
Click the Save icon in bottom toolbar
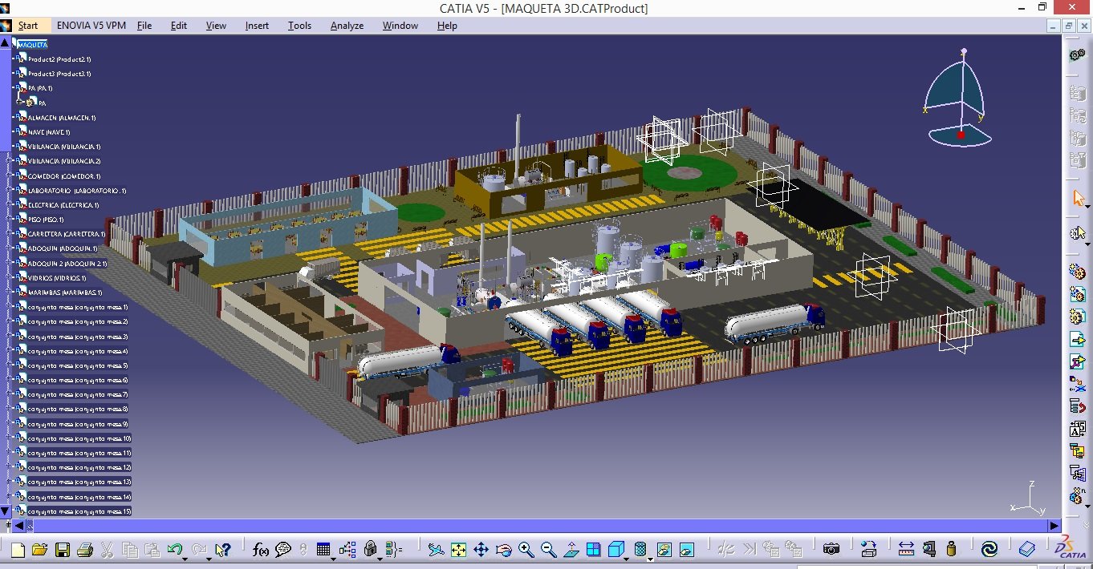[62, 550]
